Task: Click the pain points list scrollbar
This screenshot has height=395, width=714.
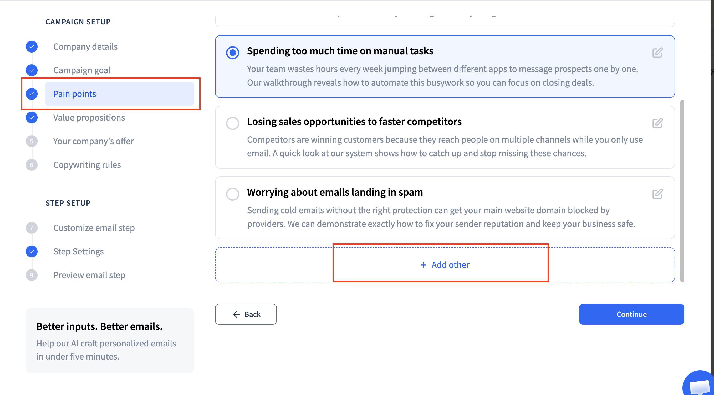Action: pos(682,191)
